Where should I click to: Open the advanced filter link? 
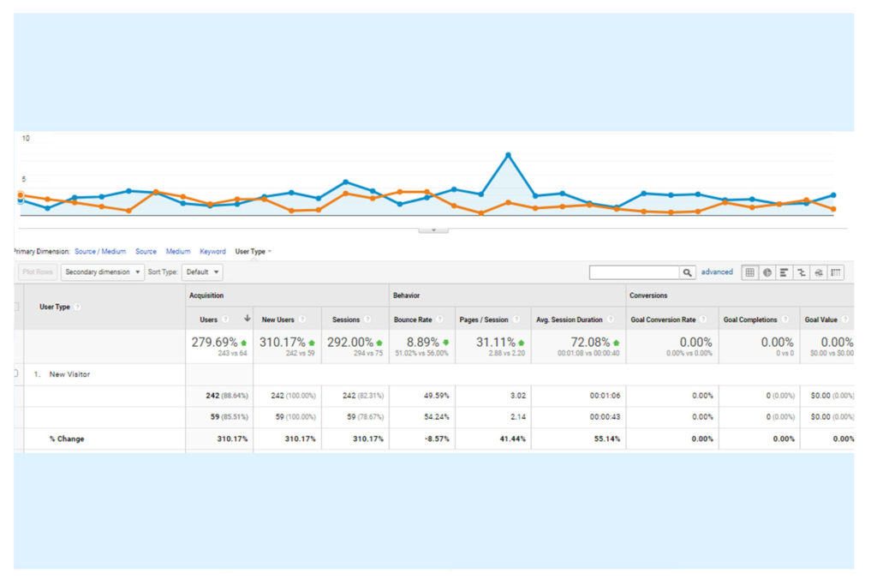pos(717,272)
